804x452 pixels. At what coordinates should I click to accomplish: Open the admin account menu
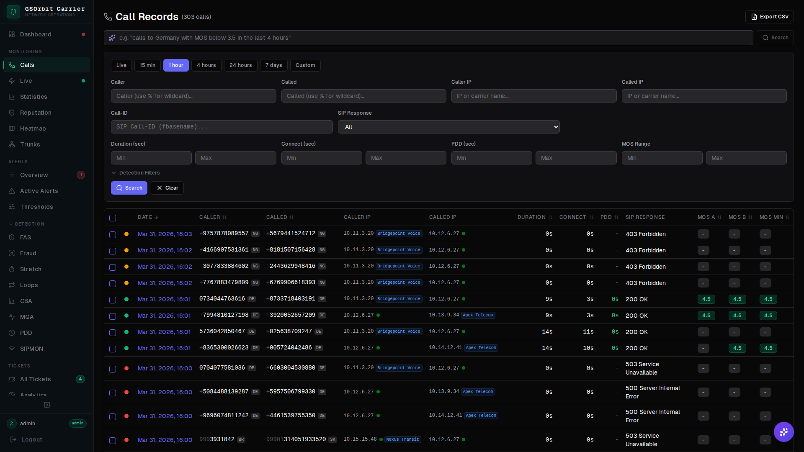(46, 424)
